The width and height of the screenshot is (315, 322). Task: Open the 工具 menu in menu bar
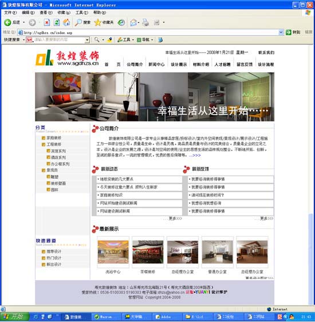coord(82,13)
